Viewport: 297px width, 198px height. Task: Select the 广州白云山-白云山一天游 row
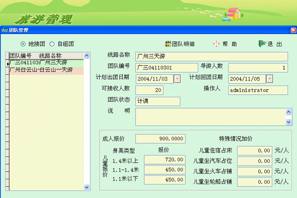click(x=41, y=70)
